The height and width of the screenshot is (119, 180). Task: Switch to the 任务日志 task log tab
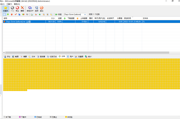(52, 56)
